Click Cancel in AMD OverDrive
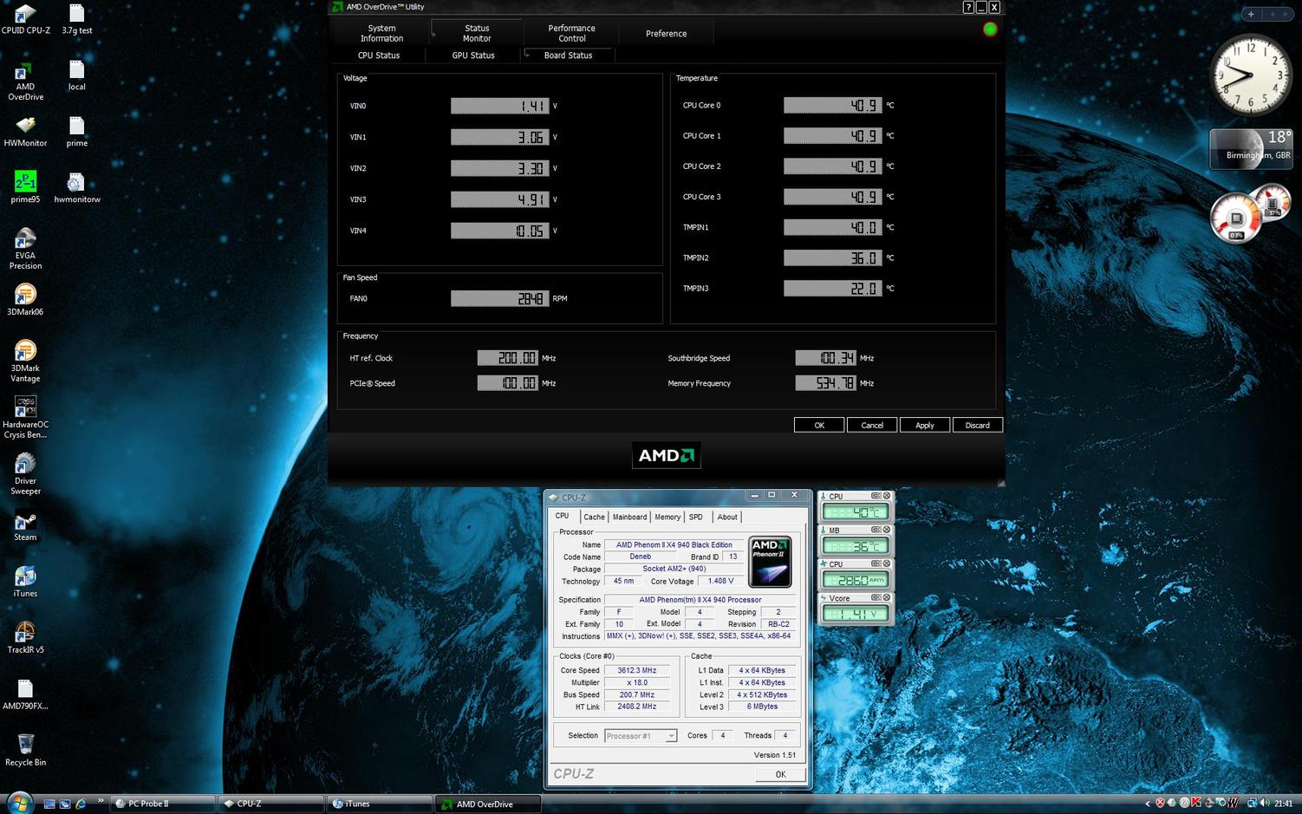This screenshot has width=1302, height=814. 872,425
